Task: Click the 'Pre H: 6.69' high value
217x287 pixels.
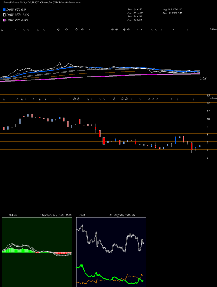Action: click(x=135, y=13)
